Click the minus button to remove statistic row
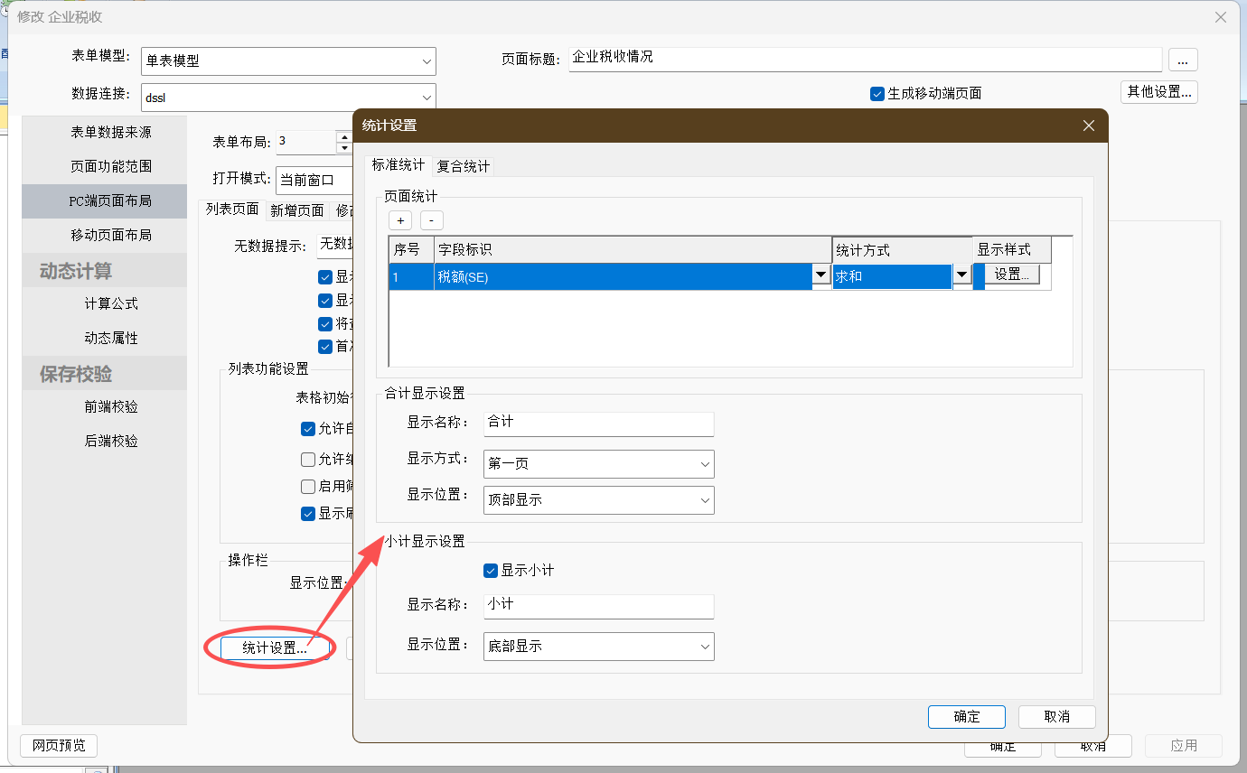The height and width of the screenshot is (773, 1247). tap(432, 220)
